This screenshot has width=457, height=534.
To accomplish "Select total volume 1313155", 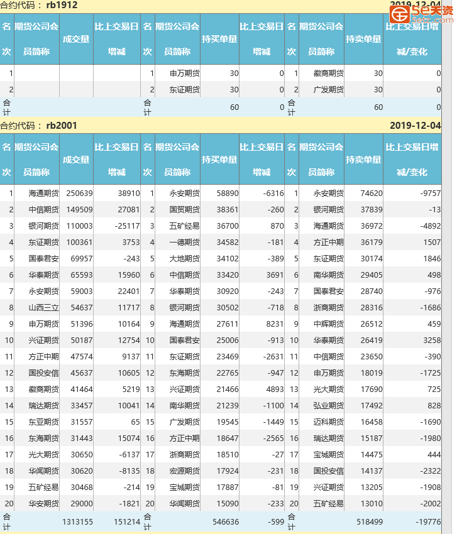I will click(78, 522).
